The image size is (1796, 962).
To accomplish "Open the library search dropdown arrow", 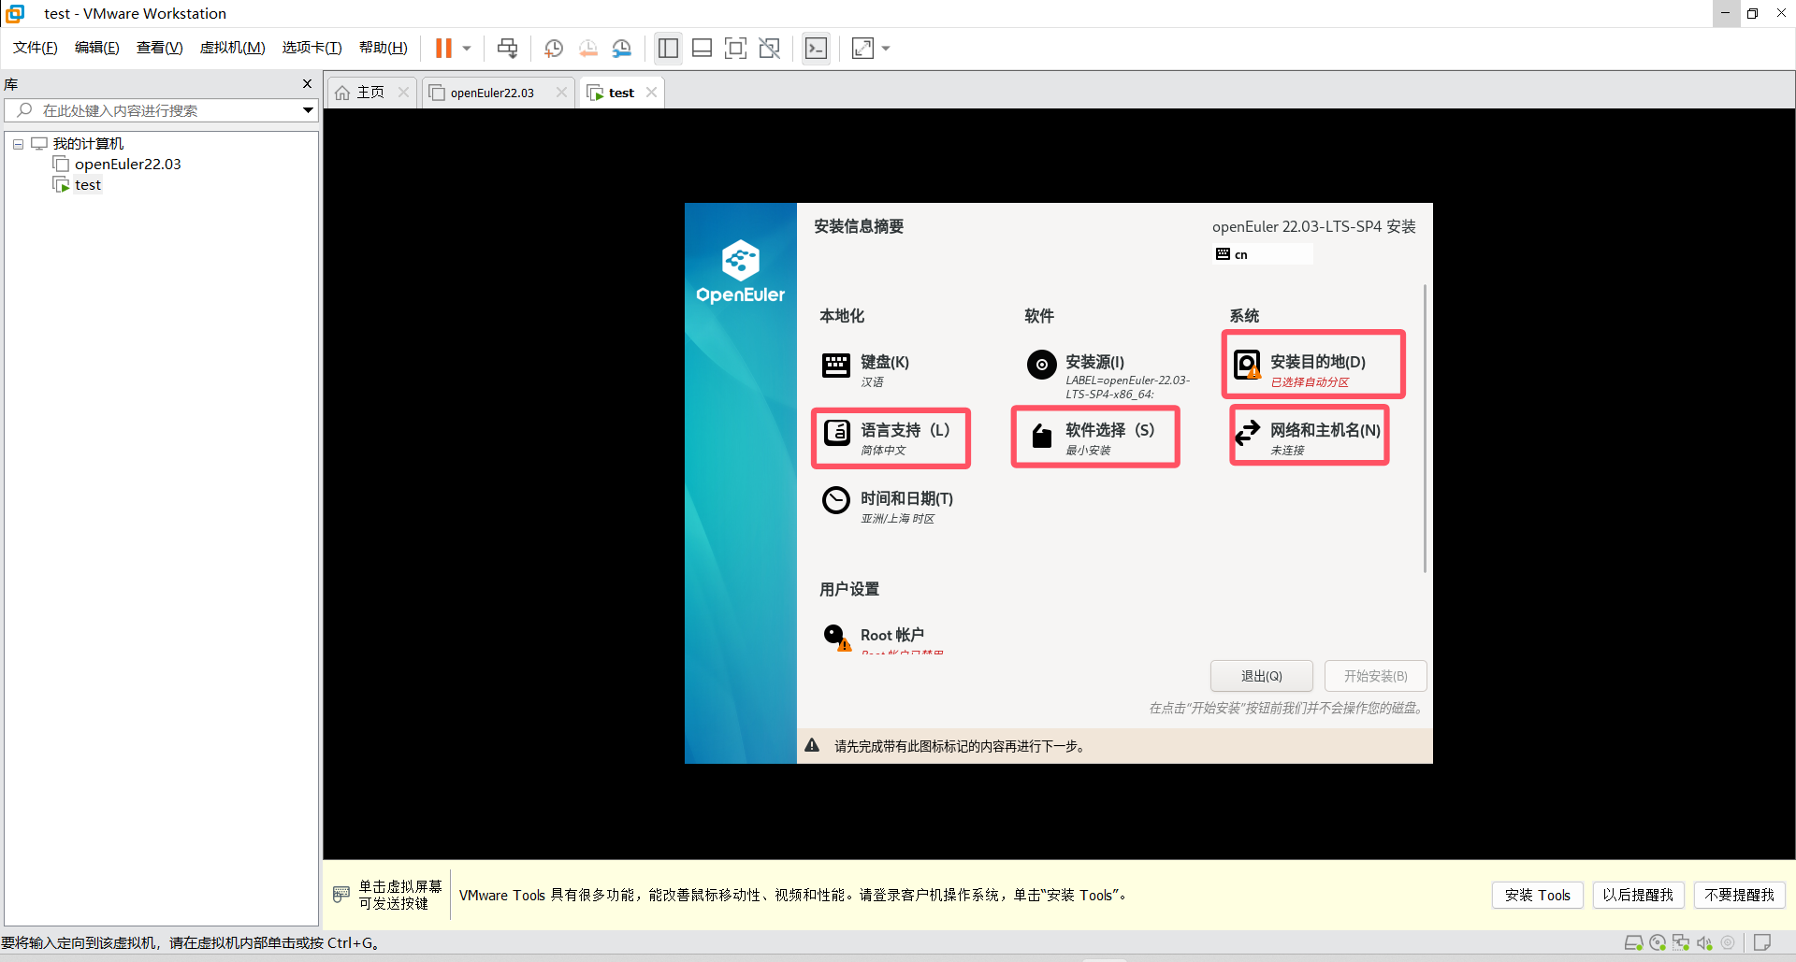I will 308,110.
